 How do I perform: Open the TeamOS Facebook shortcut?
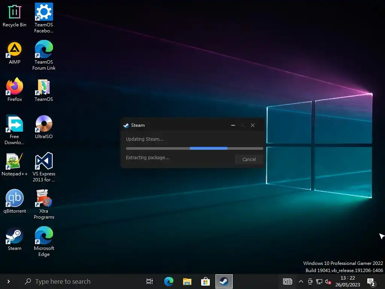[44, 18]
